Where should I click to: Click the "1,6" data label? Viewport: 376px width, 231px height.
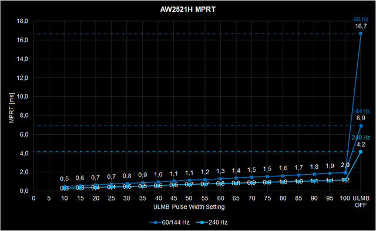pos(283,168)
